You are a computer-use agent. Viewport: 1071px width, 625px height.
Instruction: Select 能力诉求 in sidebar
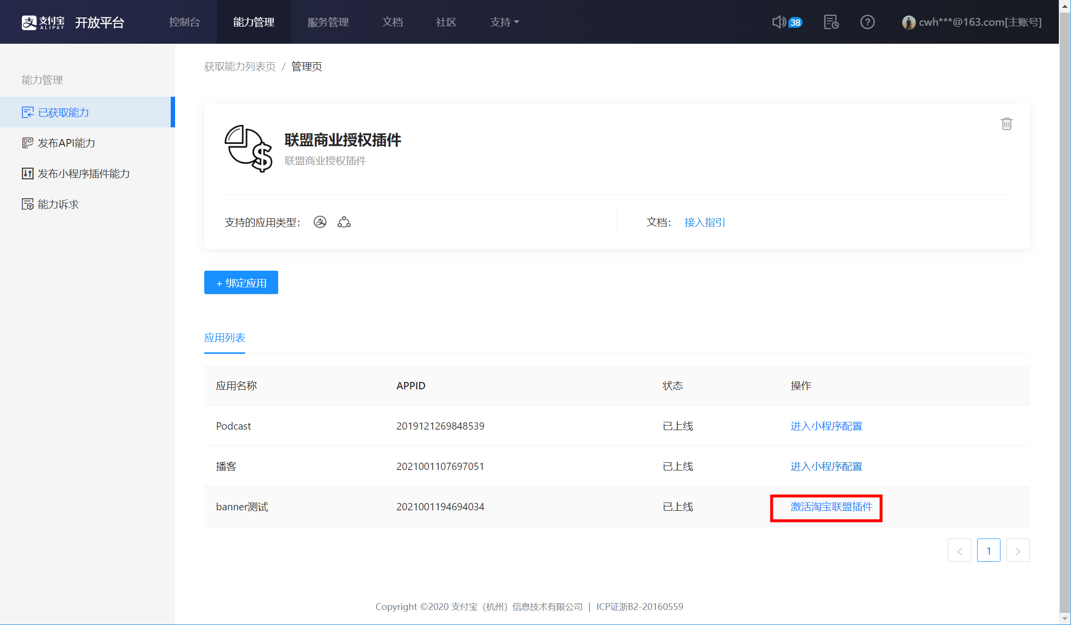click(88, 204)
